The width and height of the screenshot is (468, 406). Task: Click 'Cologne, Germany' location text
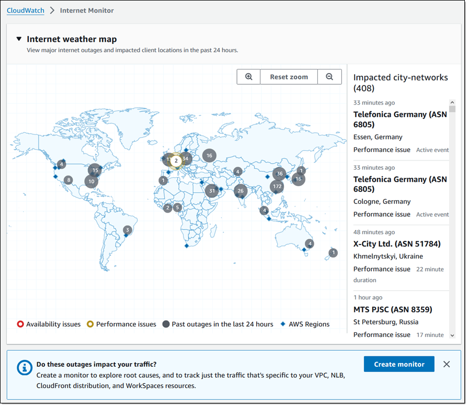coord(383,202)
